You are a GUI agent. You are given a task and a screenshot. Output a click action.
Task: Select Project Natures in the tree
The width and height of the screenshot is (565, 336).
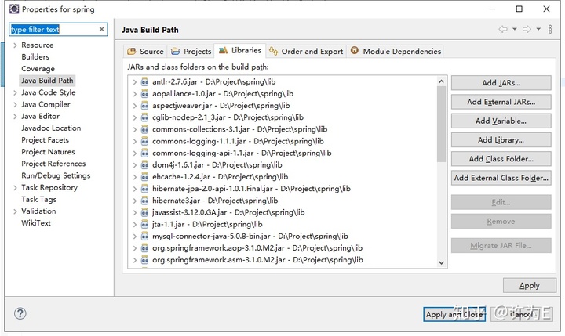48,152
